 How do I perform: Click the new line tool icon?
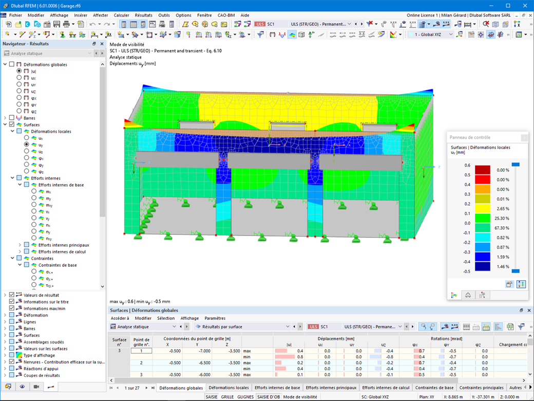[x=22, y=34]
